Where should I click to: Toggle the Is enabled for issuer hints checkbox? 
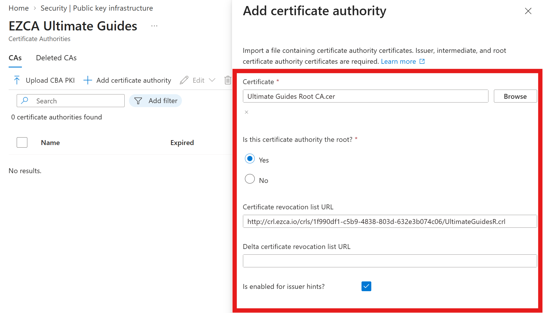(366, 286)
